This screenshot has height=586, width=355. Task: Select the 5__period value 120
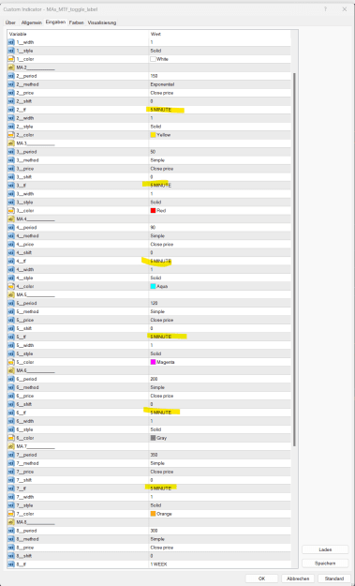point(154,303)
